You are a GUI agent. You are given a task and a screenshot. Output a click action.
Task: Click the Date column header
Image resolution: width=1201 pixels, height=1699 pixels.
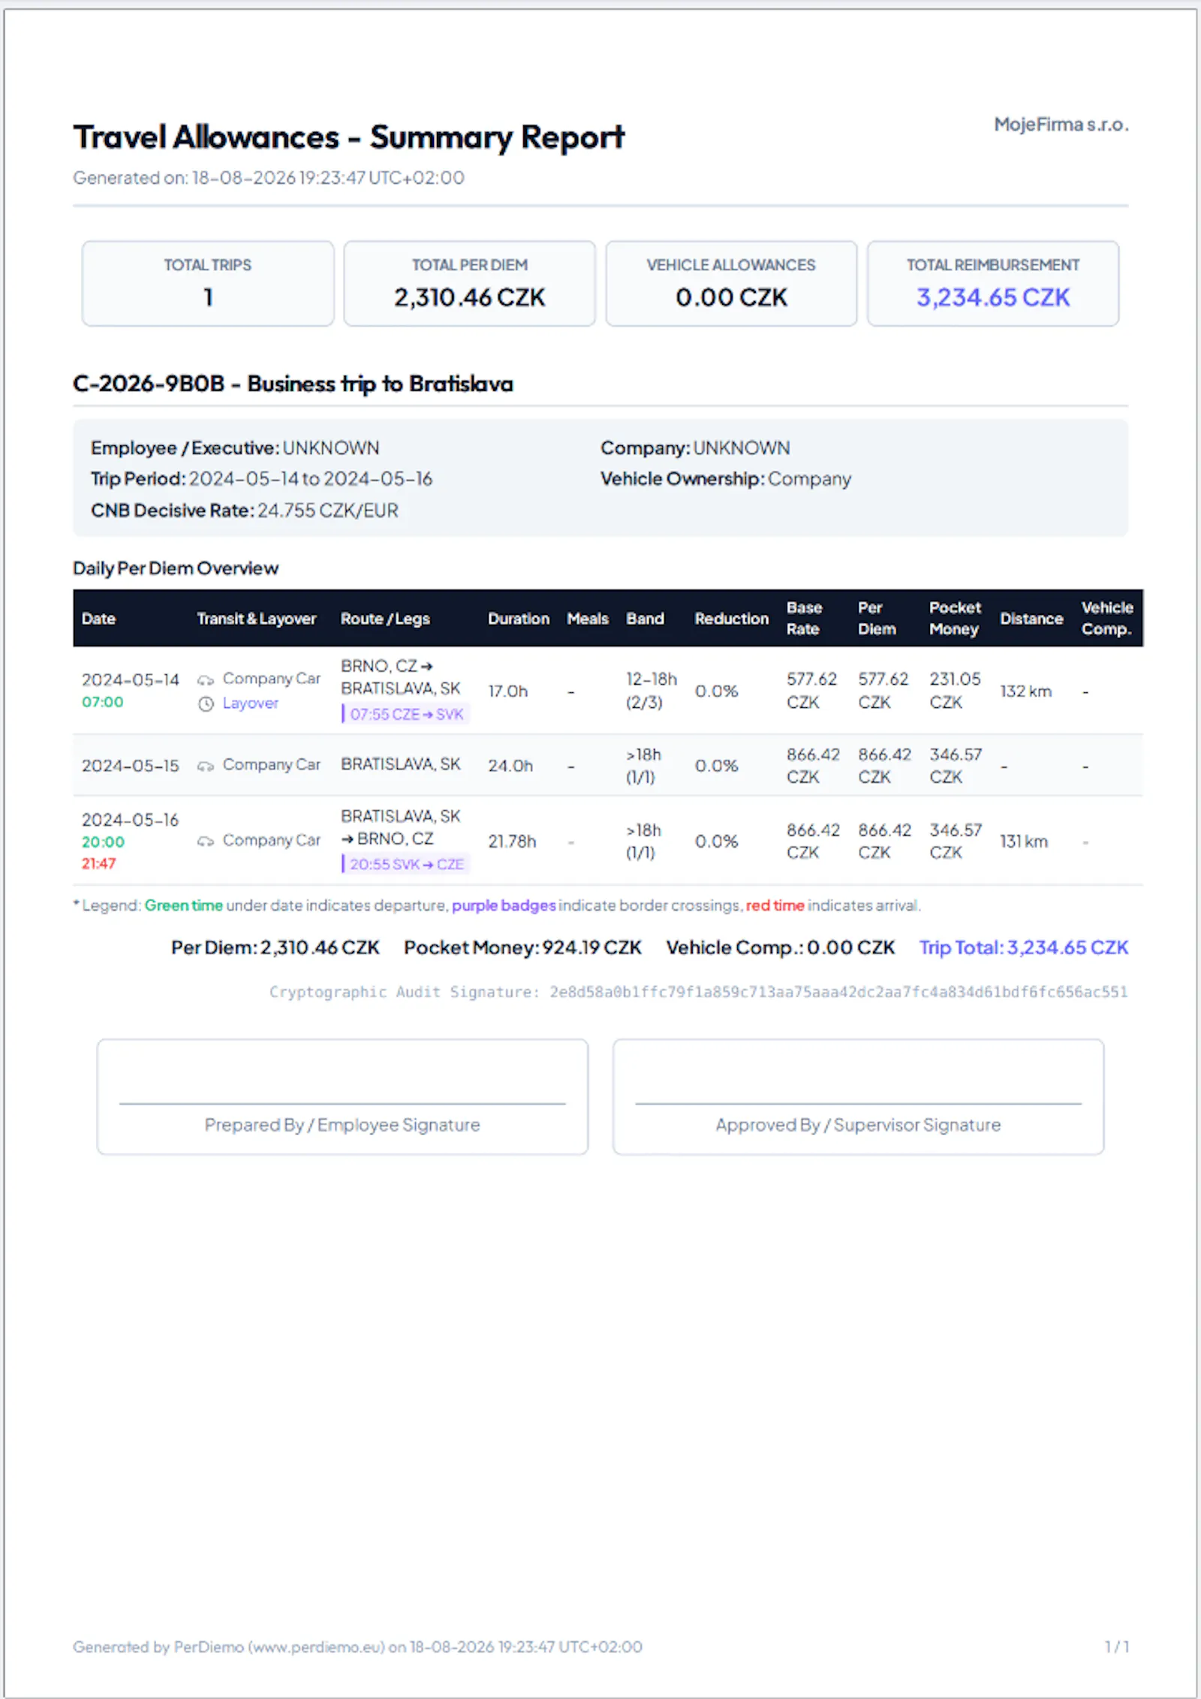[x=98, y=619]
